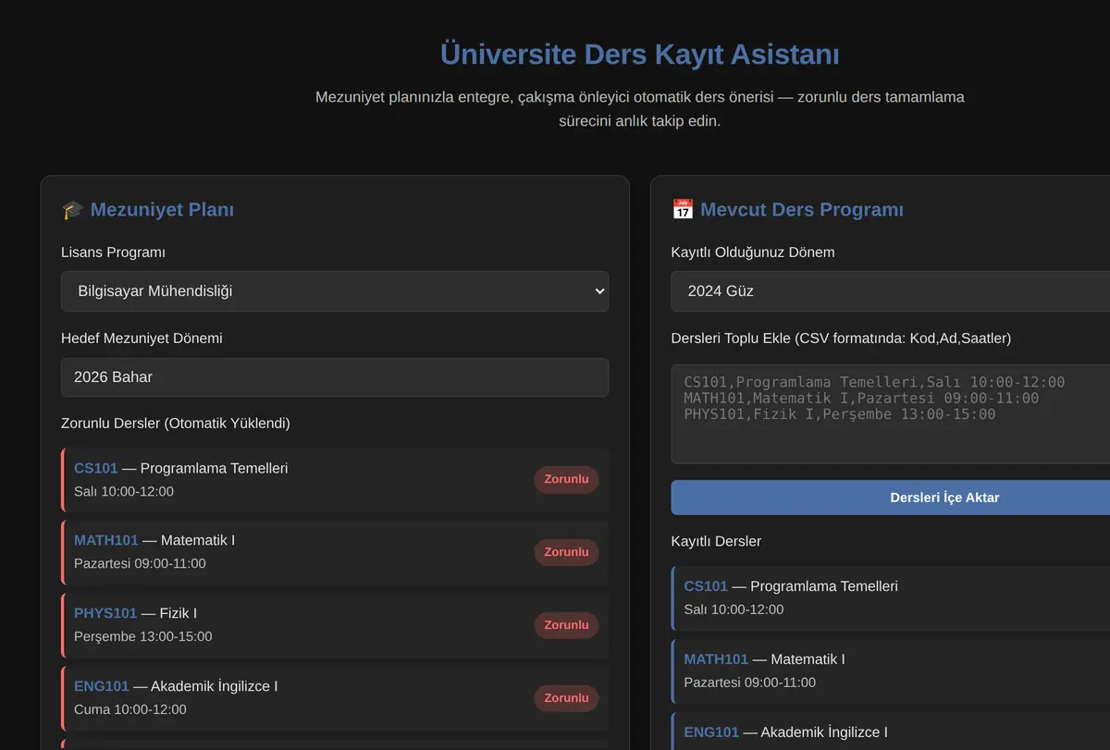
Task: Click the calendar icon in Mevcut Ders Programı
Action: [x=683, y=210]
